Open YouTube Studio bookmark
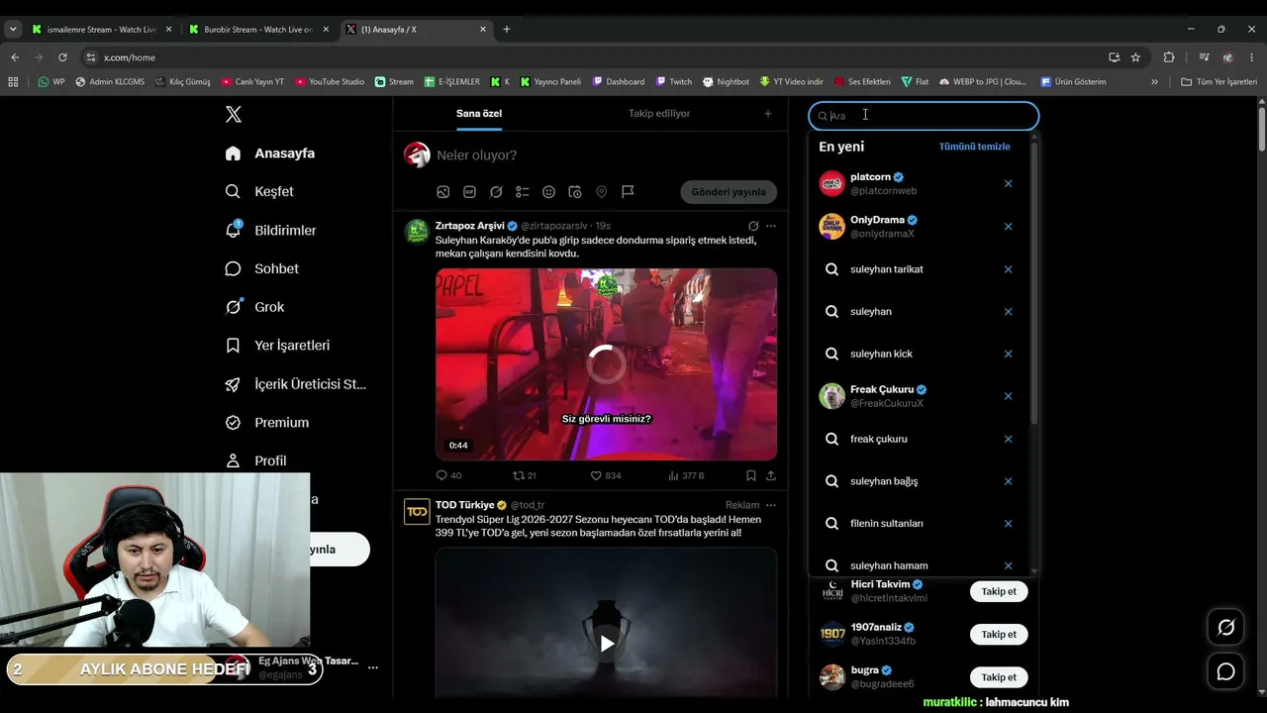 pyautogui.click(x=330, y=81)
